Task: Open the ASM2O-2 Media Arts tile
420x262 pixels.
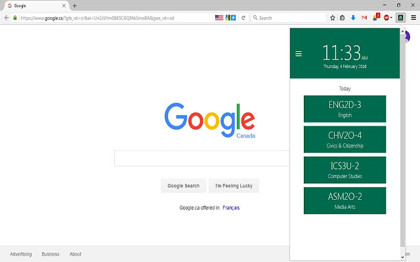Action: (x=345, y=200)
